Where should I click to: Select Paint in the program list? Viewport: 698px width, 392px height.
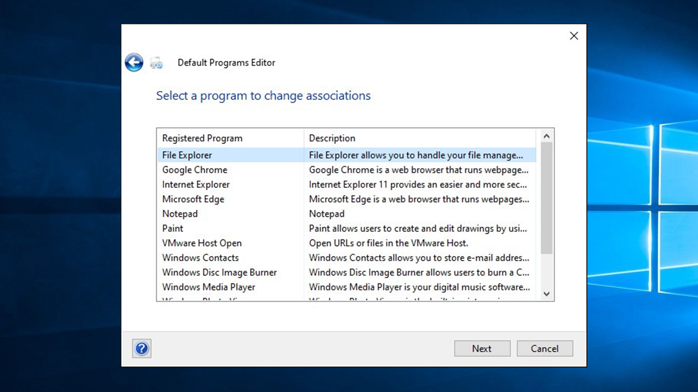[x=173, y=228]
